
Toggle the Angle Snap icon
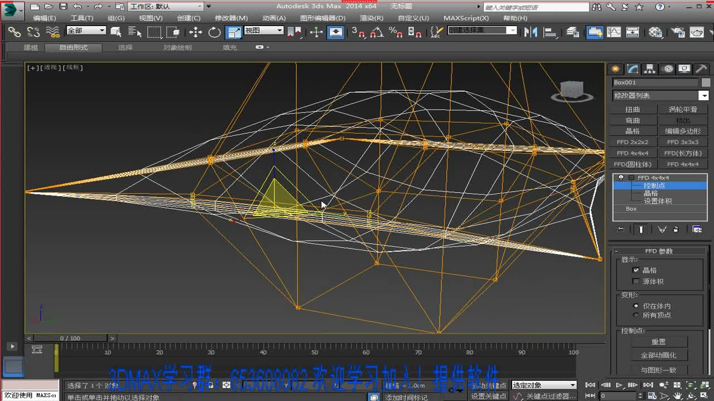(377, 32)
